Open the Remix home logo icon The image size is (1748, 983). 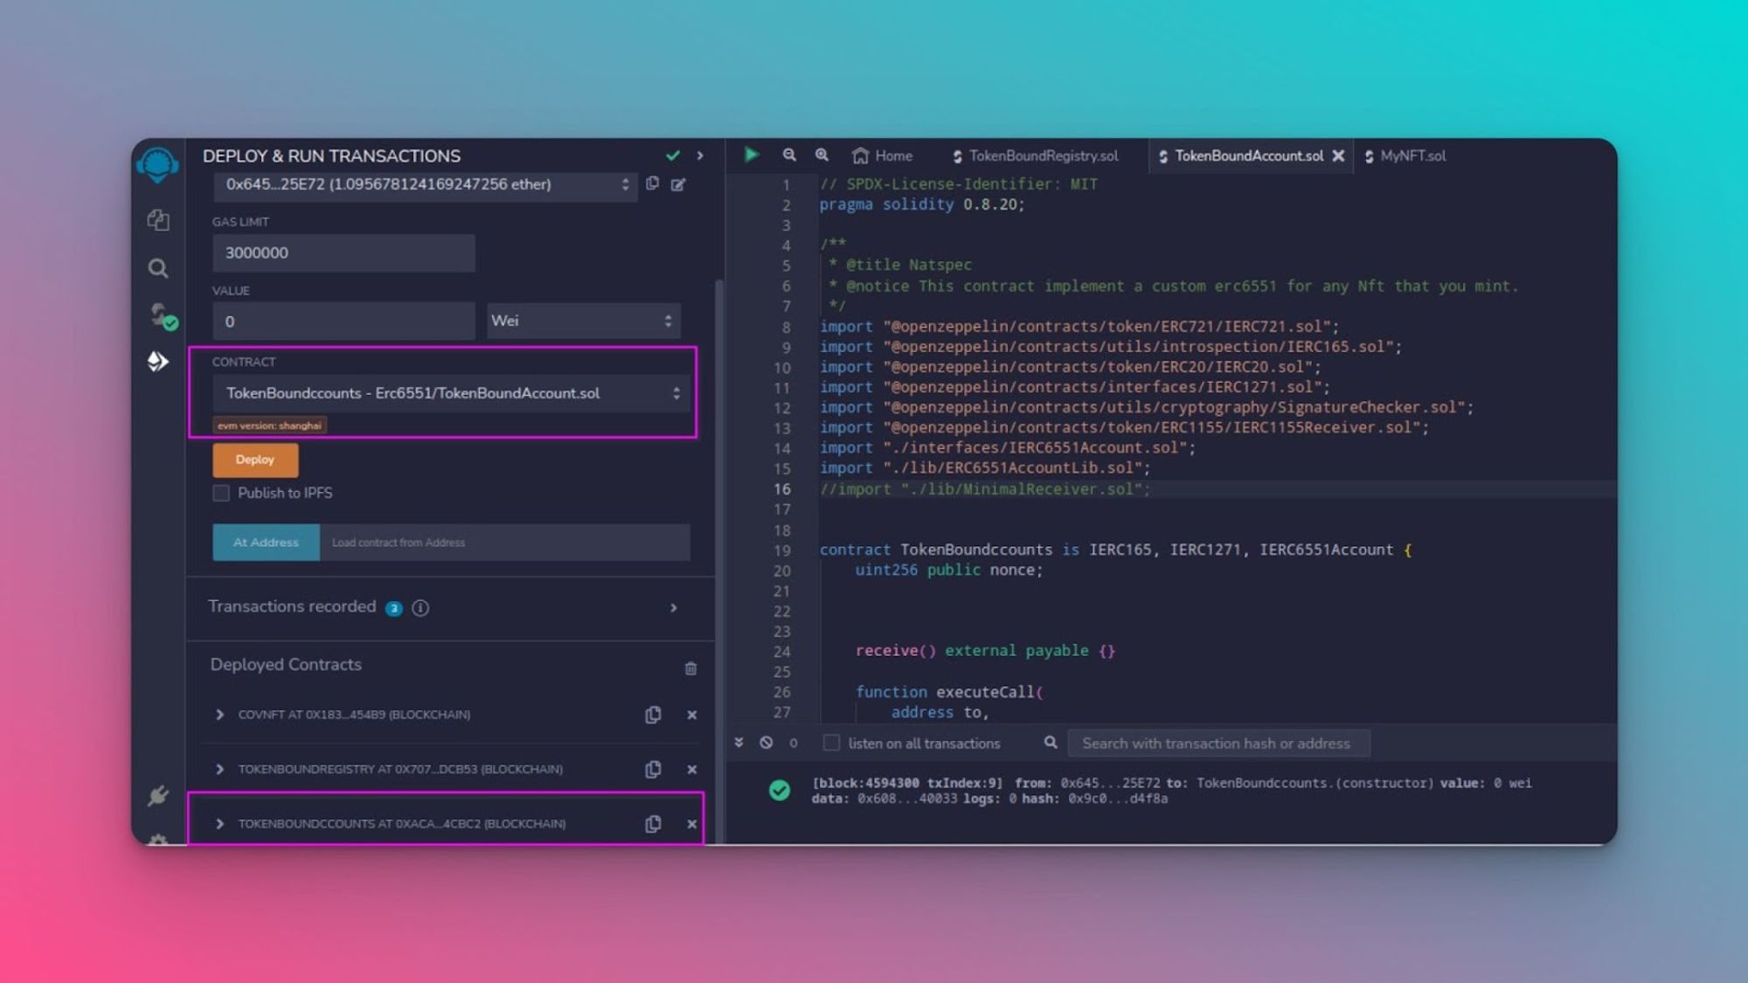tap(158, 164)
